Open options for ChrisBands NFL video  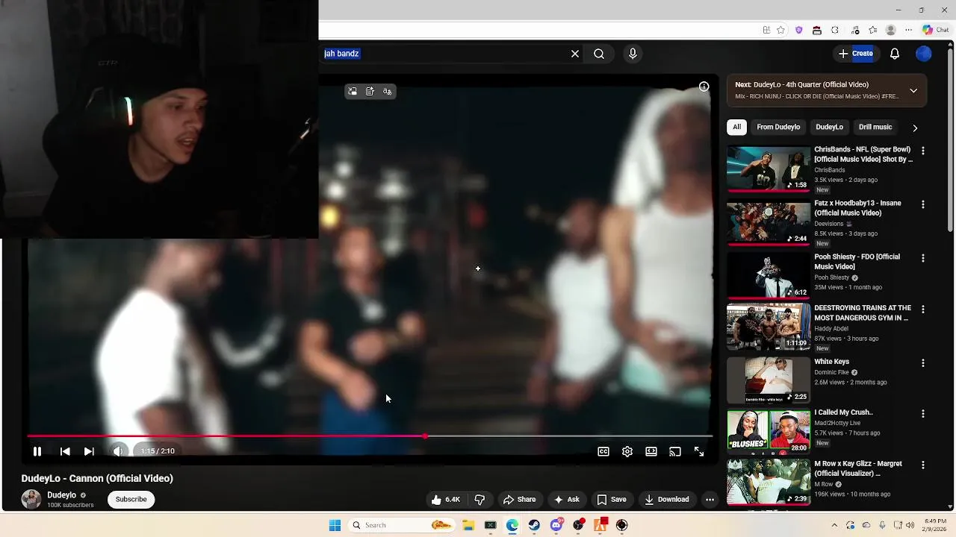[x=923, y=151]
